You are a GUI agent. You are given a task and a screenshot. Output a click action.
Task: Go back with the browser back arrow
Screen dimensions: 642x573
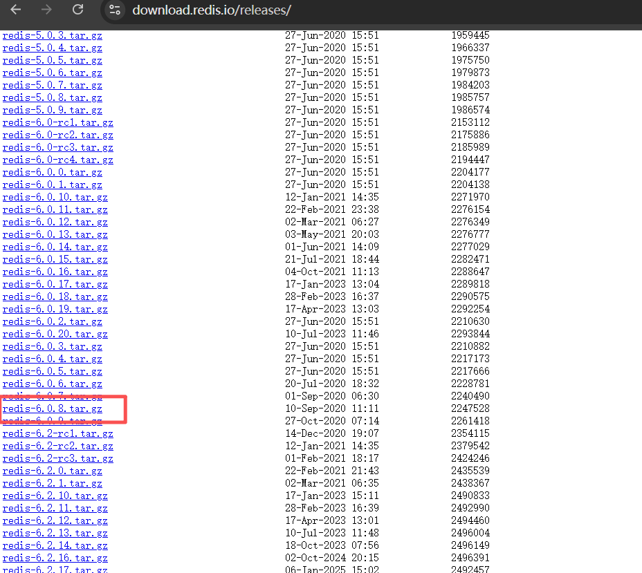(15, 10)
